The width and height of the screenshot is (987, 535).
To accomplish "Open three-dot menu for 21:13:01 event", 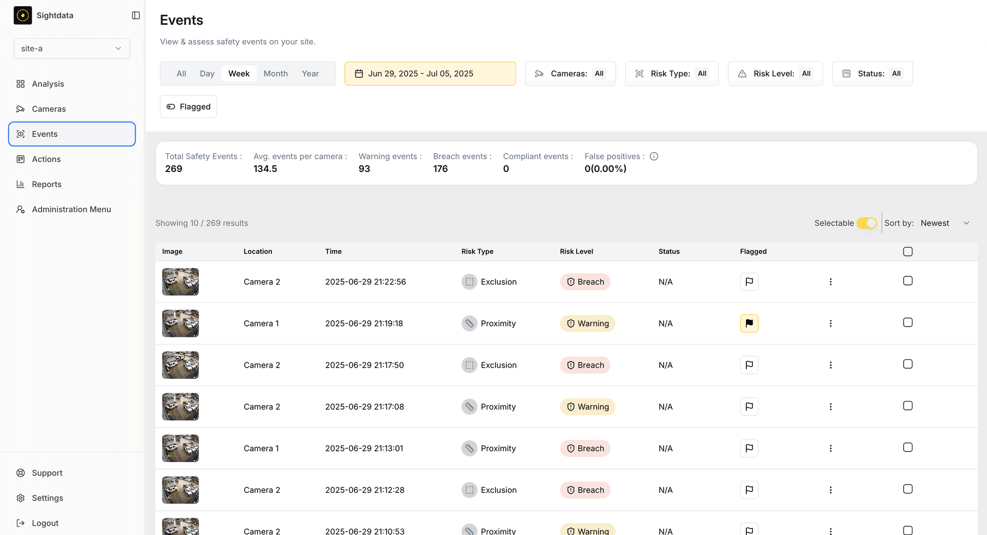I will (830, 448).
